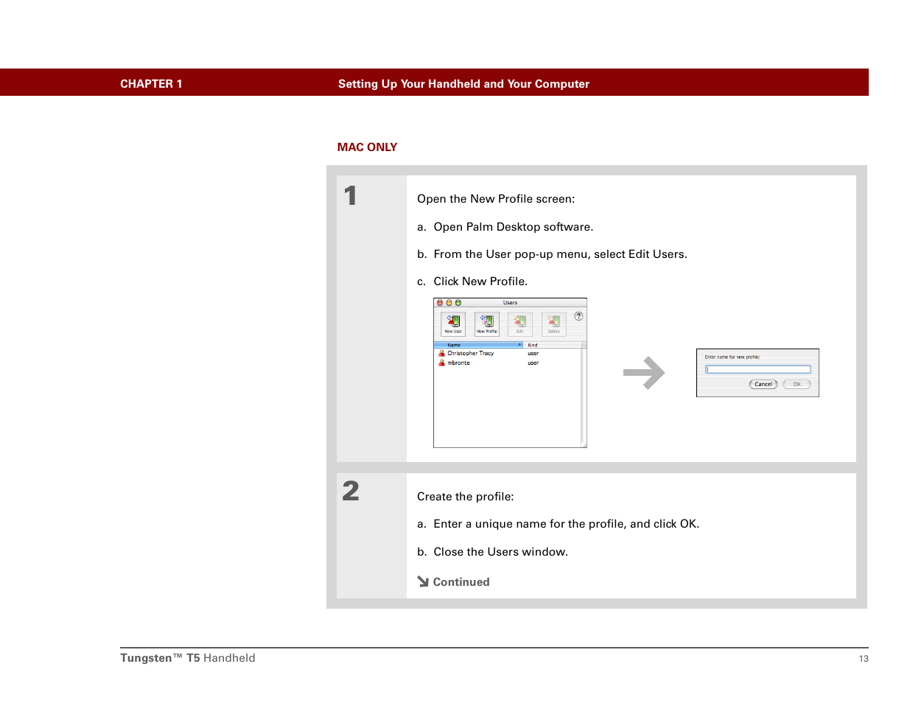
Task: Click the Delete user toolbar icon
Action: tap(553, 323)
